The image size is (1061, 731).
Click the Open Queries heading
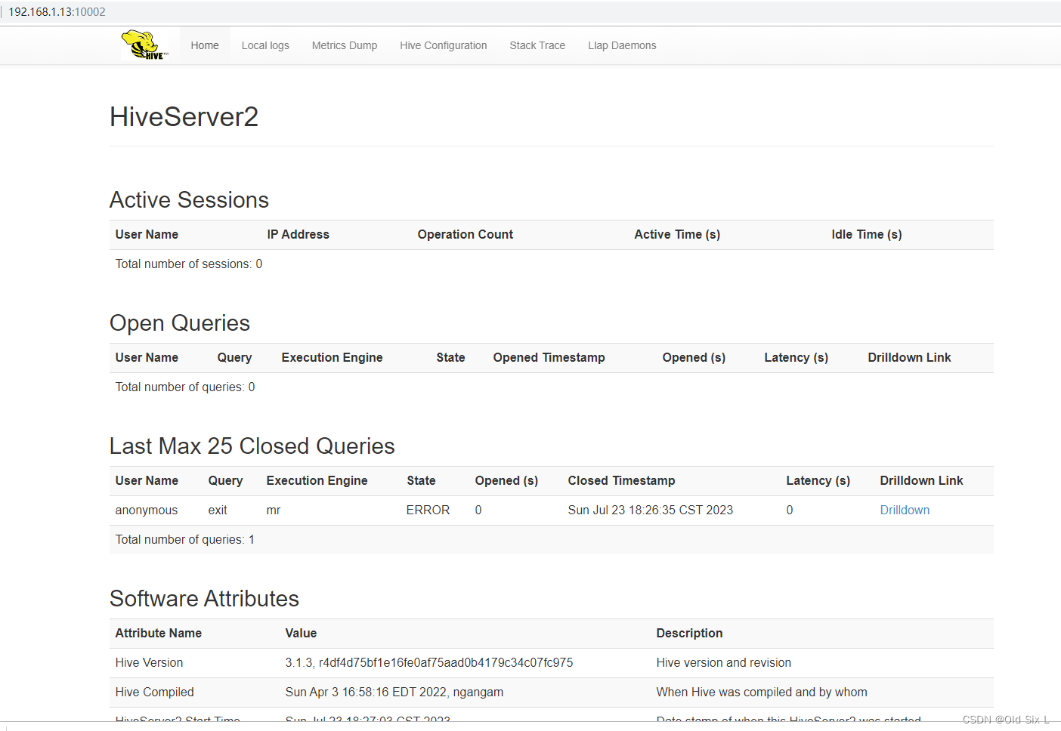click(x=180, y=323)
